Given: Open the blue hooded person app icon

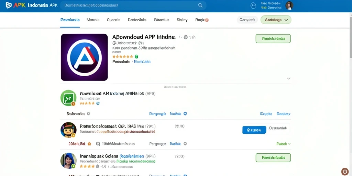Looking at the screenshot, I should pyautogui.click(x=68, y=161).
